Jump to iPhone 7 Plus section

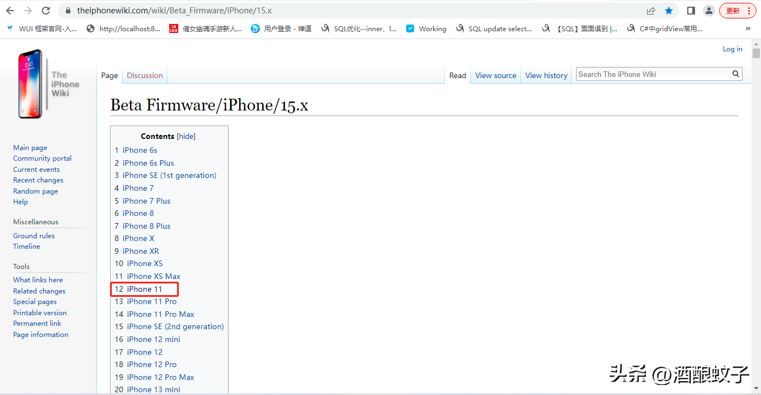point(142,201)
